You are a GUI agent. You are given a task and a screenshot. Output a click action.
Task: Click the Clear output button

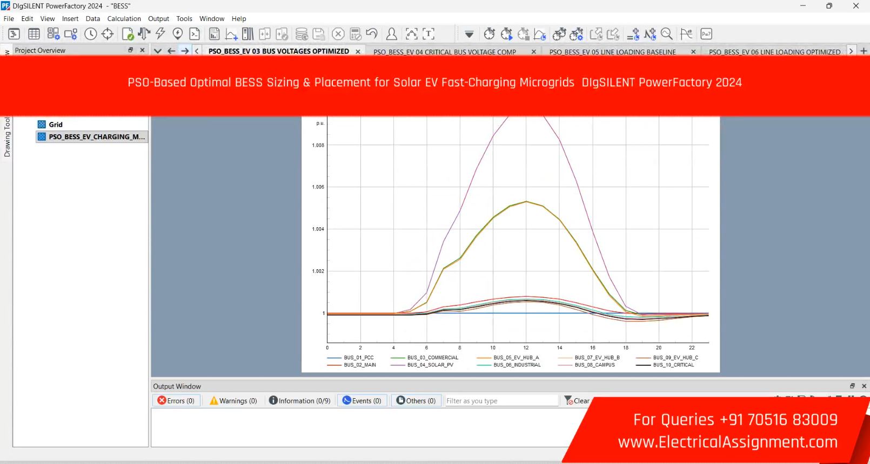point(577,400)
